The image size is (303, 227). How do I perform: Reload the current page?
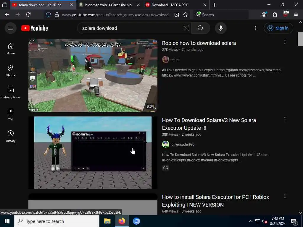(x=28, y=15)
